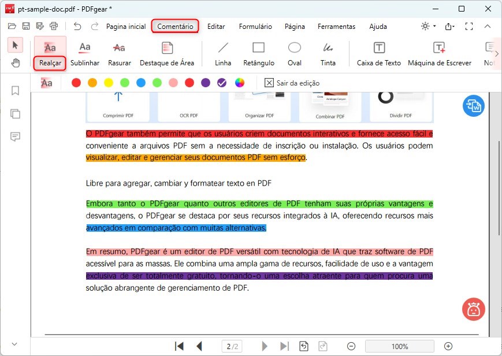Open the Comentário ribbon tab

pyautogui.click(x=174, y=26)
